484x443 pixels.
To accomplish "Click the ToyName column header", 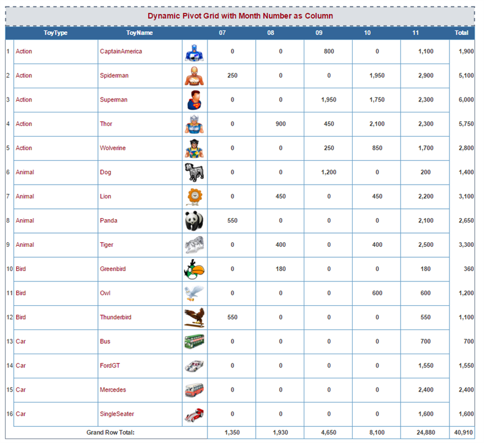I will tap(139, 33).
